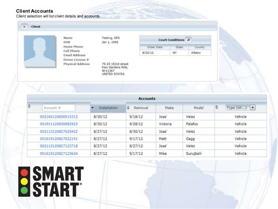The image size is (278, 209).
Task: Click the Vehicle type in the Palafox row
Action: pos(241,124)
